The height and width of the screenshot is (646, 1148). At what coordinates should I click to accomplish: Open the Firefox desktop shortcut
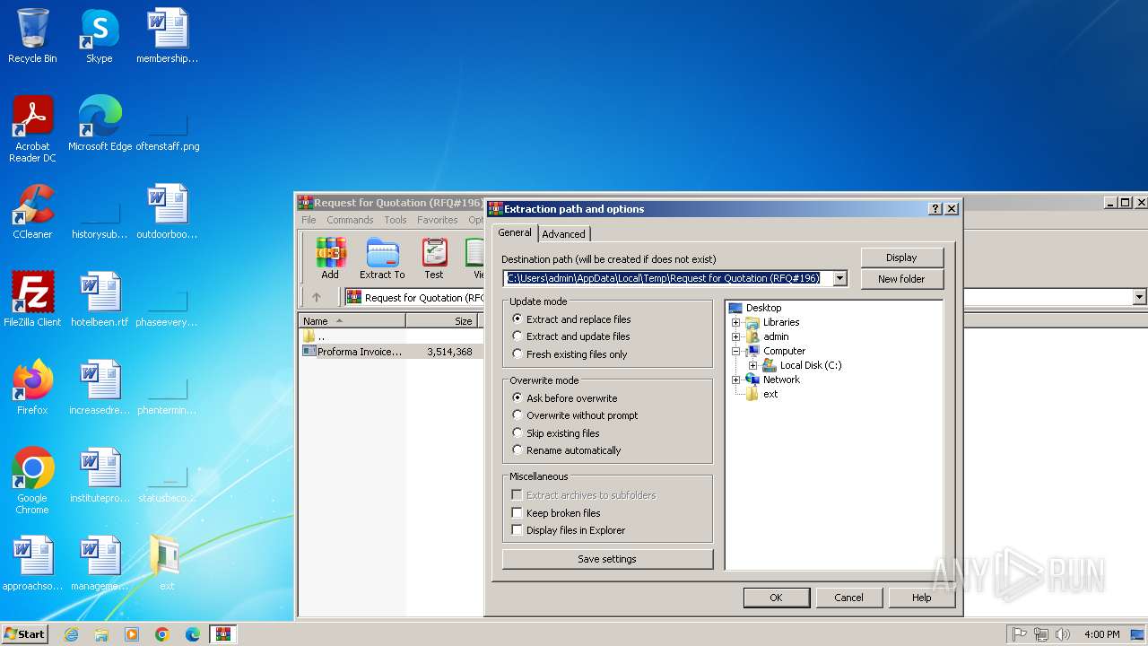pyautogui.click(x=32, y=388)
